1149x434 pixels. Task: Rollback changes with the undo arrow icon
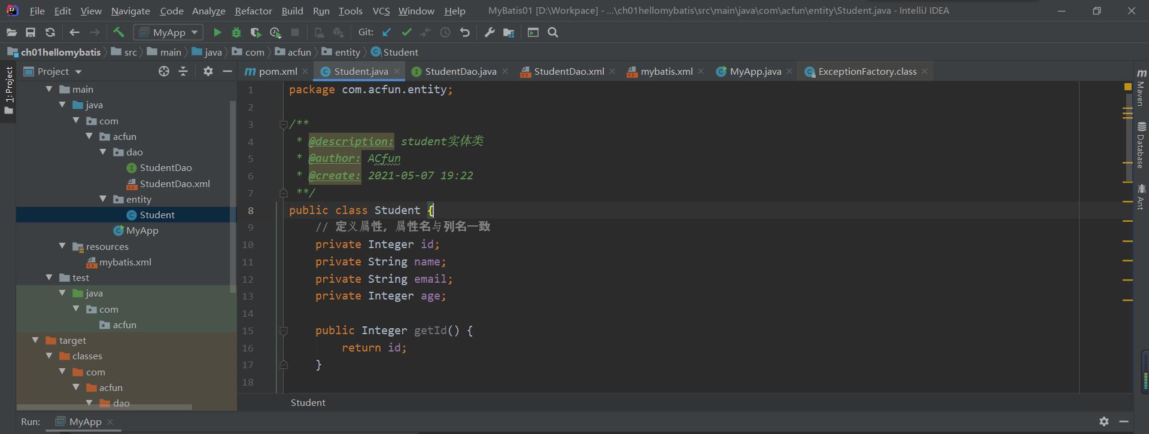tap(465, 32)
